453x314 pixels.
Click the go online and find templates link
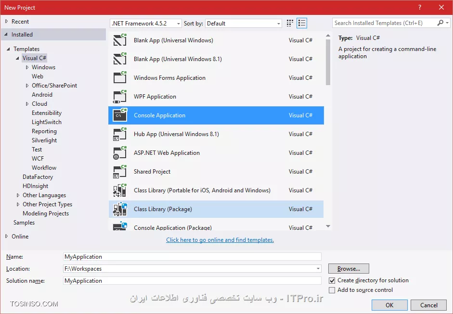coord(220,240)
